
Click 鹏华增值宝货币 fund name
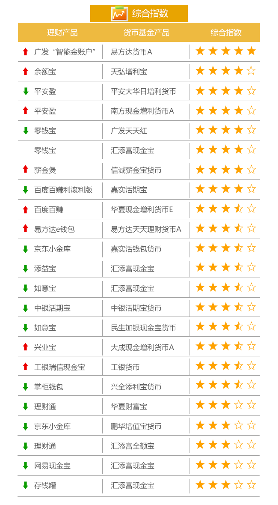point(136,427)
